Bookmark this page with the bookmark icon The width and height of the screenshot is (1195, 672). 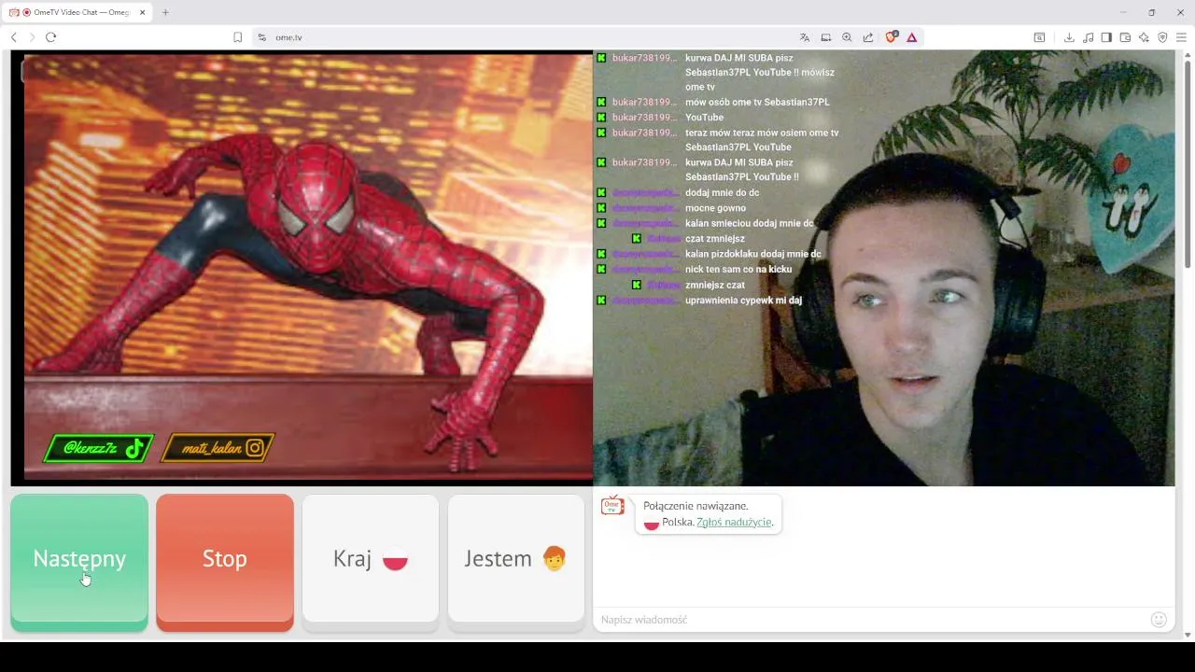237,37
